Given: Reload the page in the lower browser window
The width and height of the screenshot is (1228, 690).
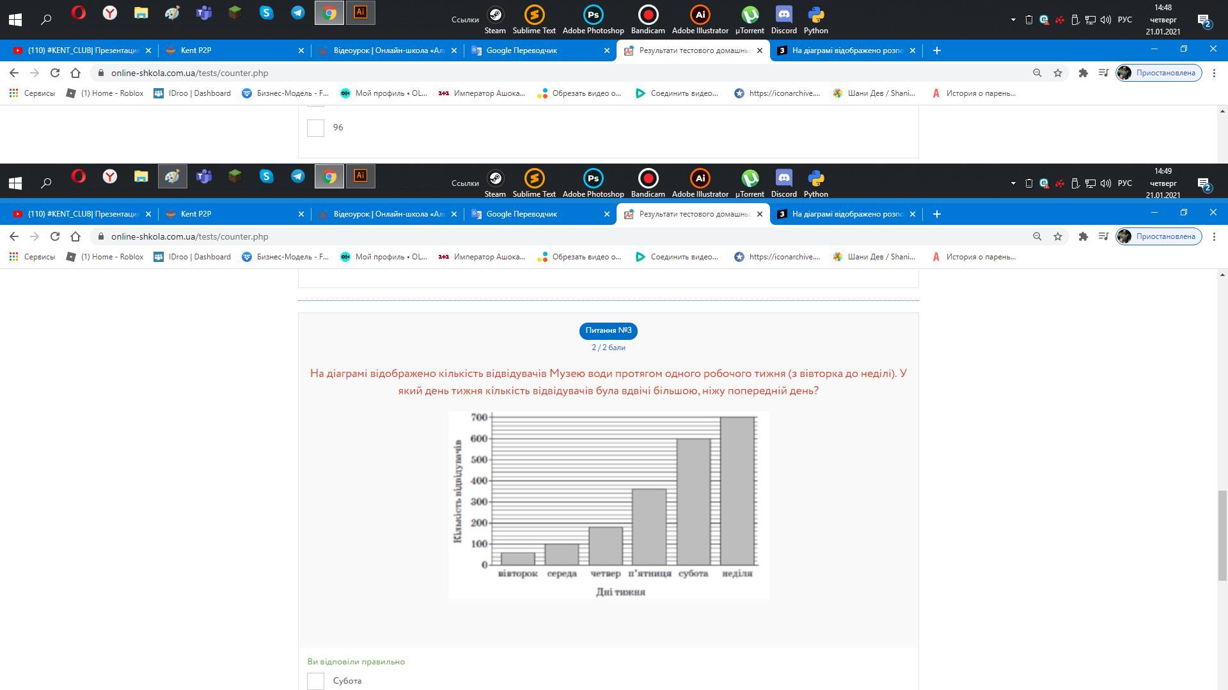Looking at the screenshot, I should click(55, 236).
